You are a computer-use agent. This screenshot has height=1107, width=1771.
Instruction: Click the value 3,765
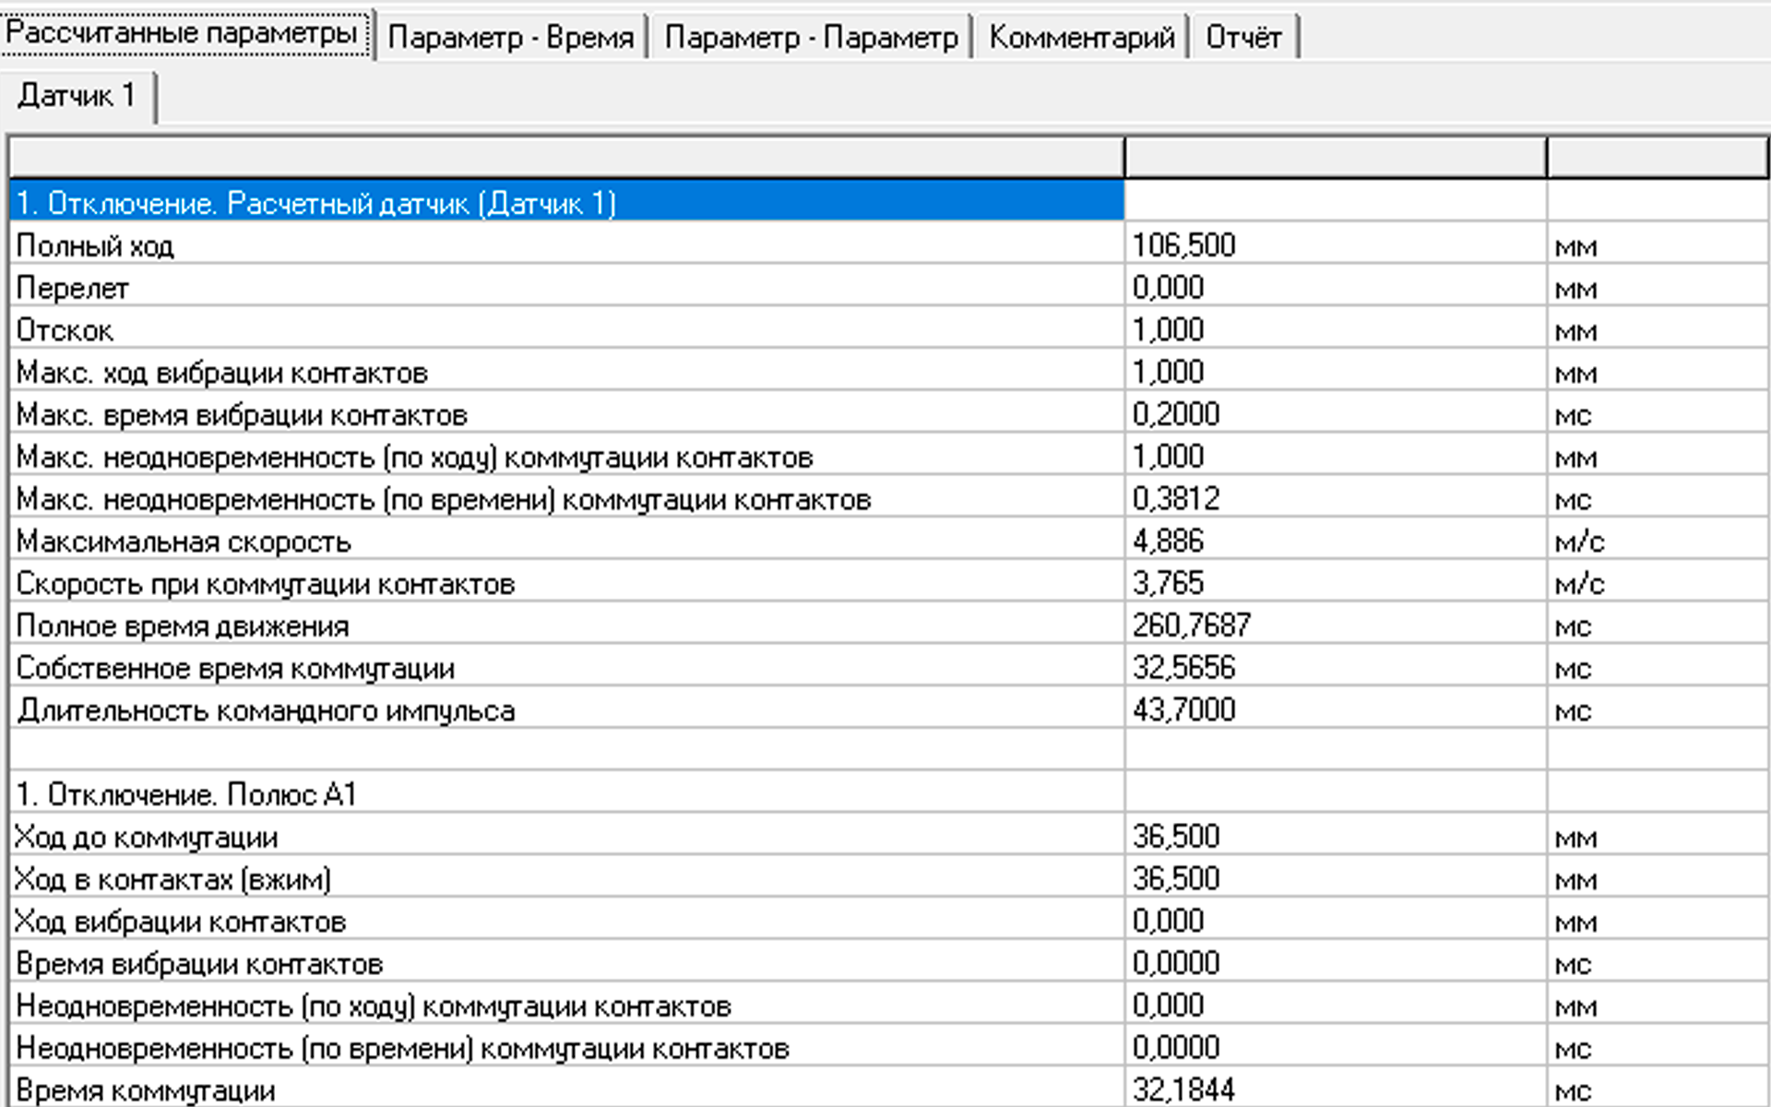click(1168, 583)
